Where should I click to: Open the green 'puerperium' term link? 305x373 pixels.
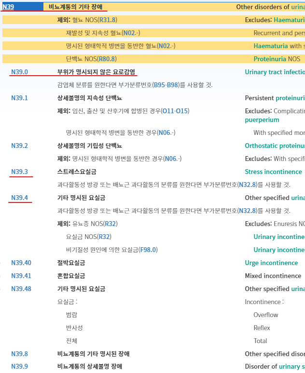[262, 120]
